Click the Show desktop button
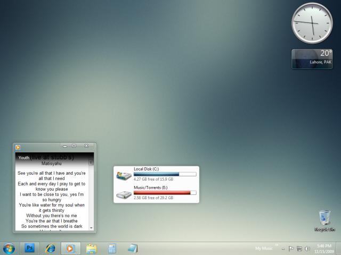This screenshot has width=341, height=255. pyautogui.click(x=338, y=249)
